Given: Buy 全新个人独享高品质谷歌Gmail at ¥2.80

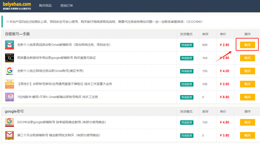Looking at the screenshot, I should tap(247, 45).
